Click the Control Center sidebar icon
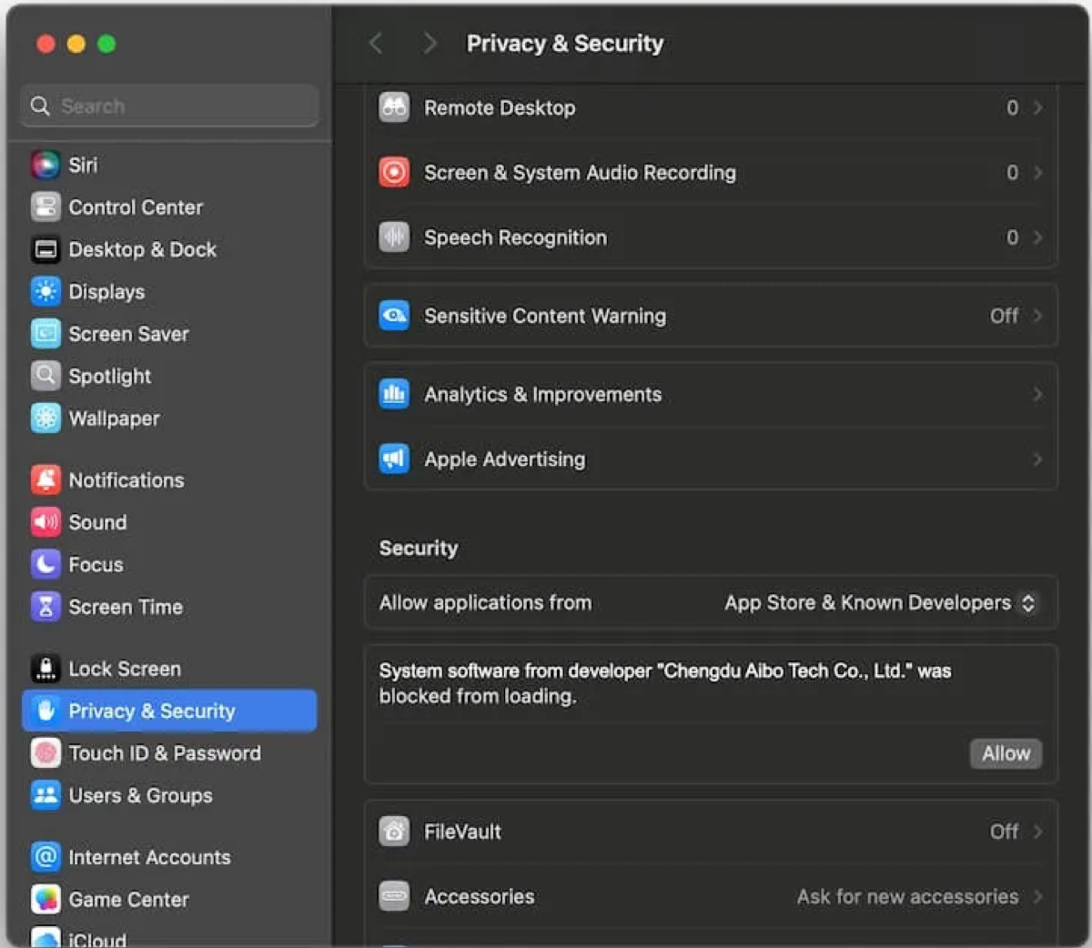1092x948 pixels. tap(45, 207)
